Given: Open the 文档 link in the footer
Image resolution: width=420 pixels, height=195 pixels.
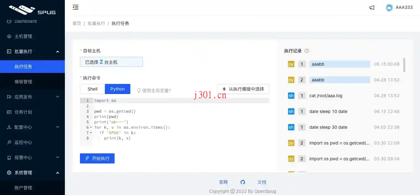Looking at the screenshot, I should [262, 182].
